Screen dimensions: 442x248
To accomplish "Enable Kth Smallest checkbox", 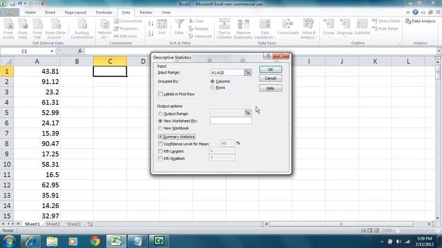I will pos(160,158).
